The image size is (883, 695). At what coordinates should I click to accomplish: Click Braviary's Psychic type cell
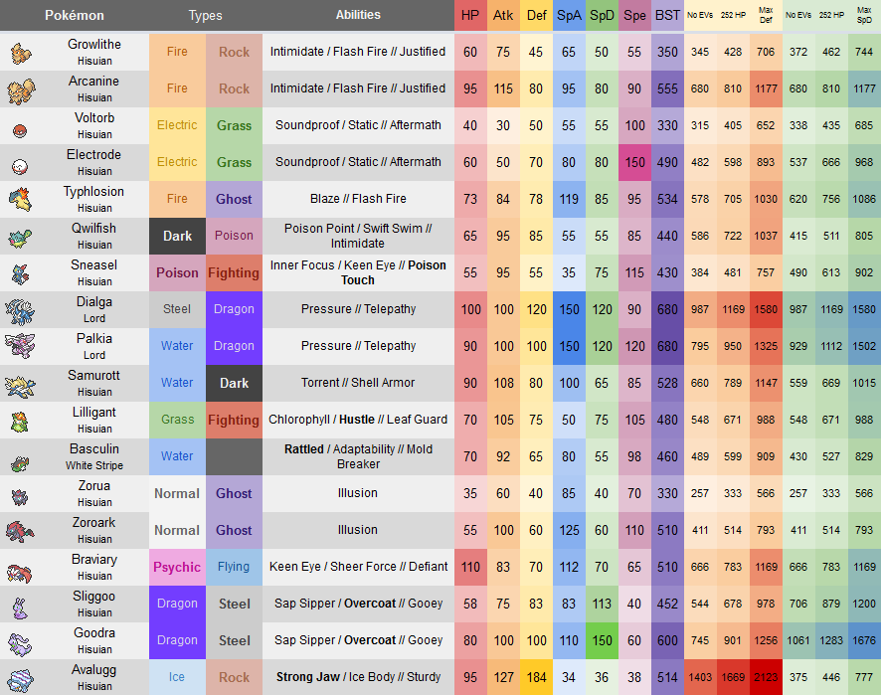coord(177,568)
